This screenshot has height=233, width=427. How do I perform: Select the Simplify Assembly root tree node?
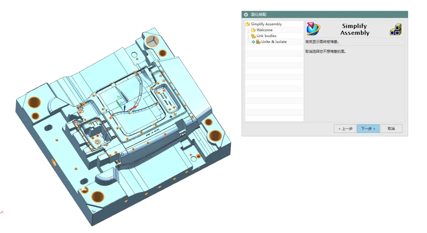coord(266,24)
